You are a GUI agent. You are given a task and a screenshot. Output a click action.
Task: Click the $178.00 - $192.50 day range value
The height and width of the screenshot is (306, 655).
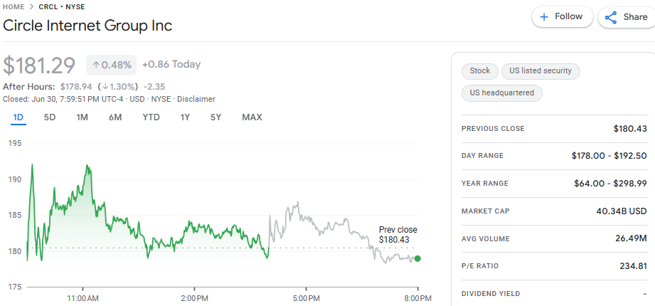click(609, 156)
